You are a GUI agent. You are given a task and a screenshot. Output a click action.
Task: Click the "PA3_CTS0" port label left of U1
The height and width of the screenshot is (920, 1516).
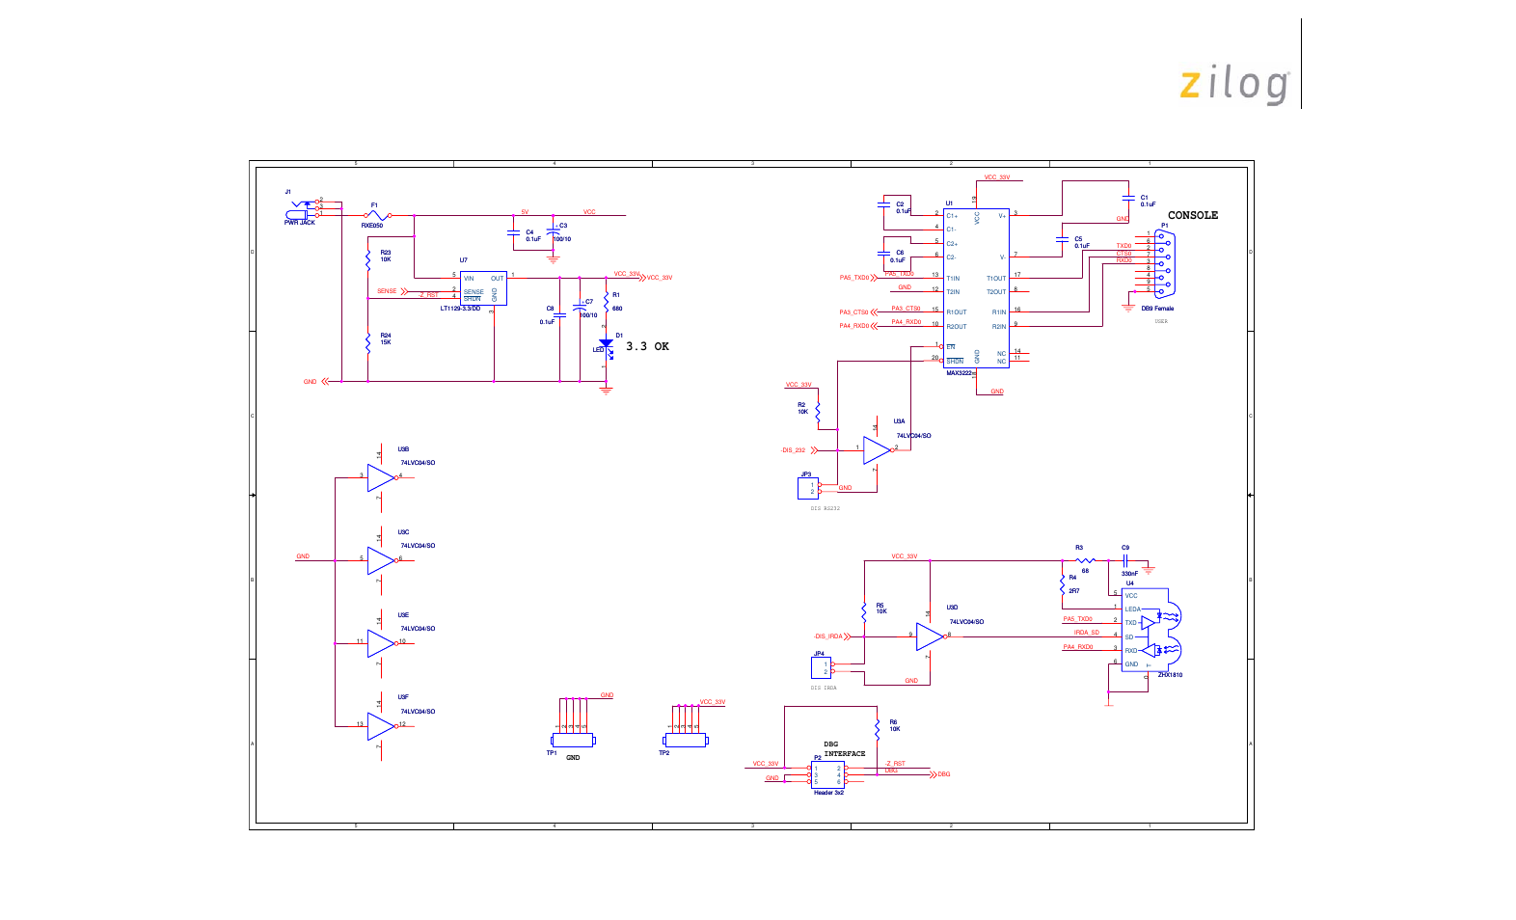[x=853, y=312]
